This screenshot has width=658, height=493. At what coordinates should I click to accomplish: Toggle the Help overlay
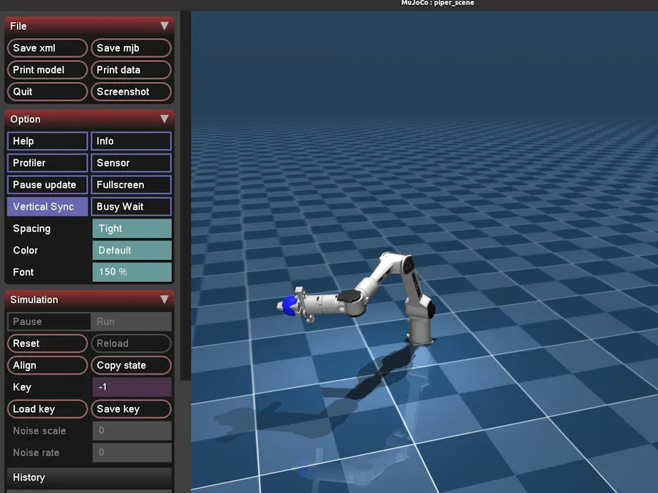tap(47, 140)
